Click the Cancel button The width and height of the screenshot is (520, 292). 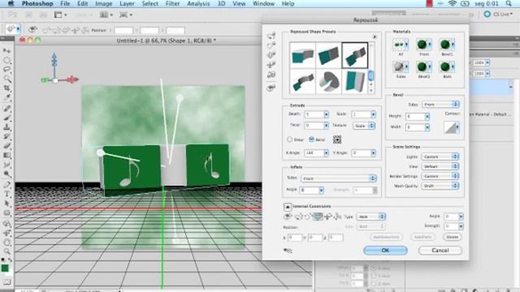[x=440, y=251]
